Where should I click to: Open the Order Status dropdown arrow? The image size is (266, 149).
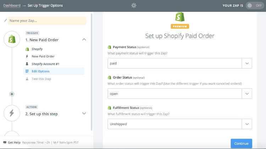pyautogui.click(x=247, y=94)
